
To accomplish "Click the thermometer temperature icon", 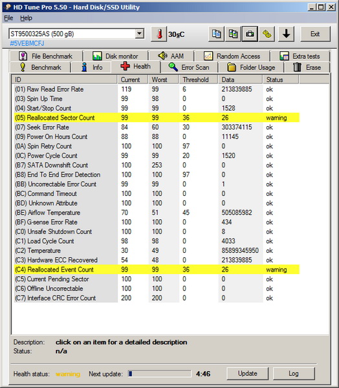I will coord(159,34).
